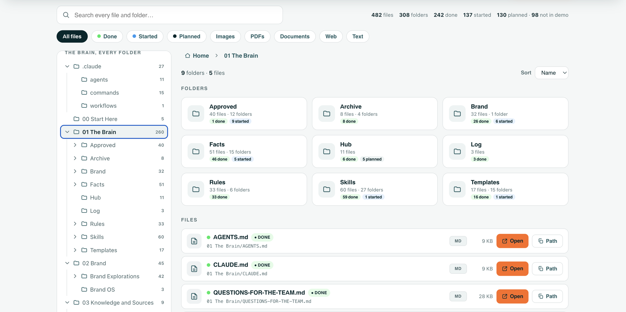Click the workflows folder icon in sidebar

(84, 106)
